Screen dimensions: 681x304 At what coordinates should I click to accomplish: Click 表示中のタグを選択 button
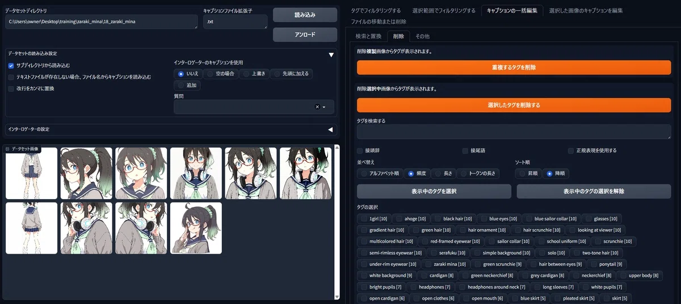[434, 191]
